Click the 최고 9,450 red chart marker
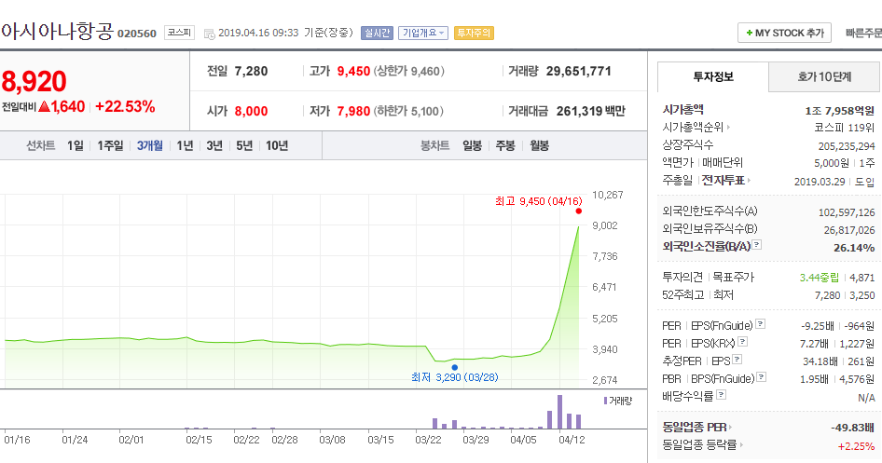Image resolution: width=882 pixels, height=463 pixels. point(578,211)
